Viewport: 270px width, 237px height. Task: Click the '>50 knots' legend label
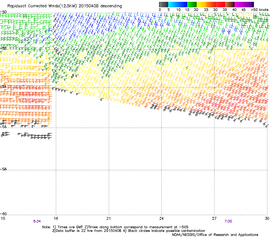tap(259, 10)
